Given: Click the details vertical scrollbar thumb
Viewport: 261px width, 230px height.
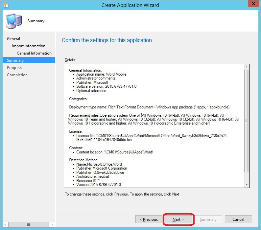Looking at the screenshot, I should [x=247, y=121].
